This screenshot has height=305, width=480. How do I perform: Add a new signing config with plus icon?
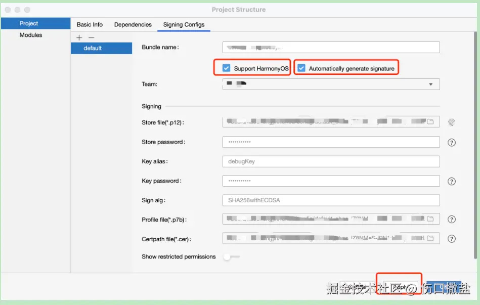pyautogui.click(x=79, y=37)
